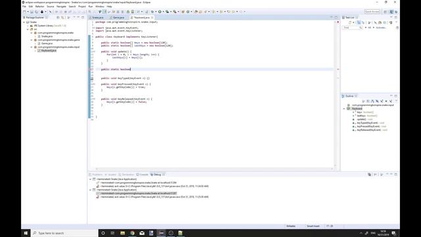
Task: Open the Project menu
Action: (x=82, y=7)
